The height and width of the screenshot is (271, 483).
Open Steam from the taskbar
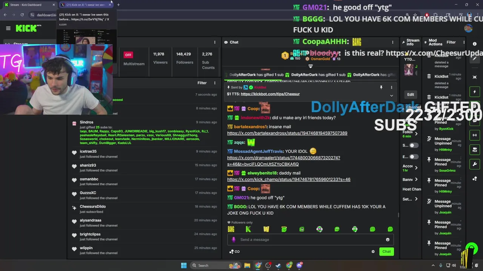pyautogui.click(x=278, y=265)
